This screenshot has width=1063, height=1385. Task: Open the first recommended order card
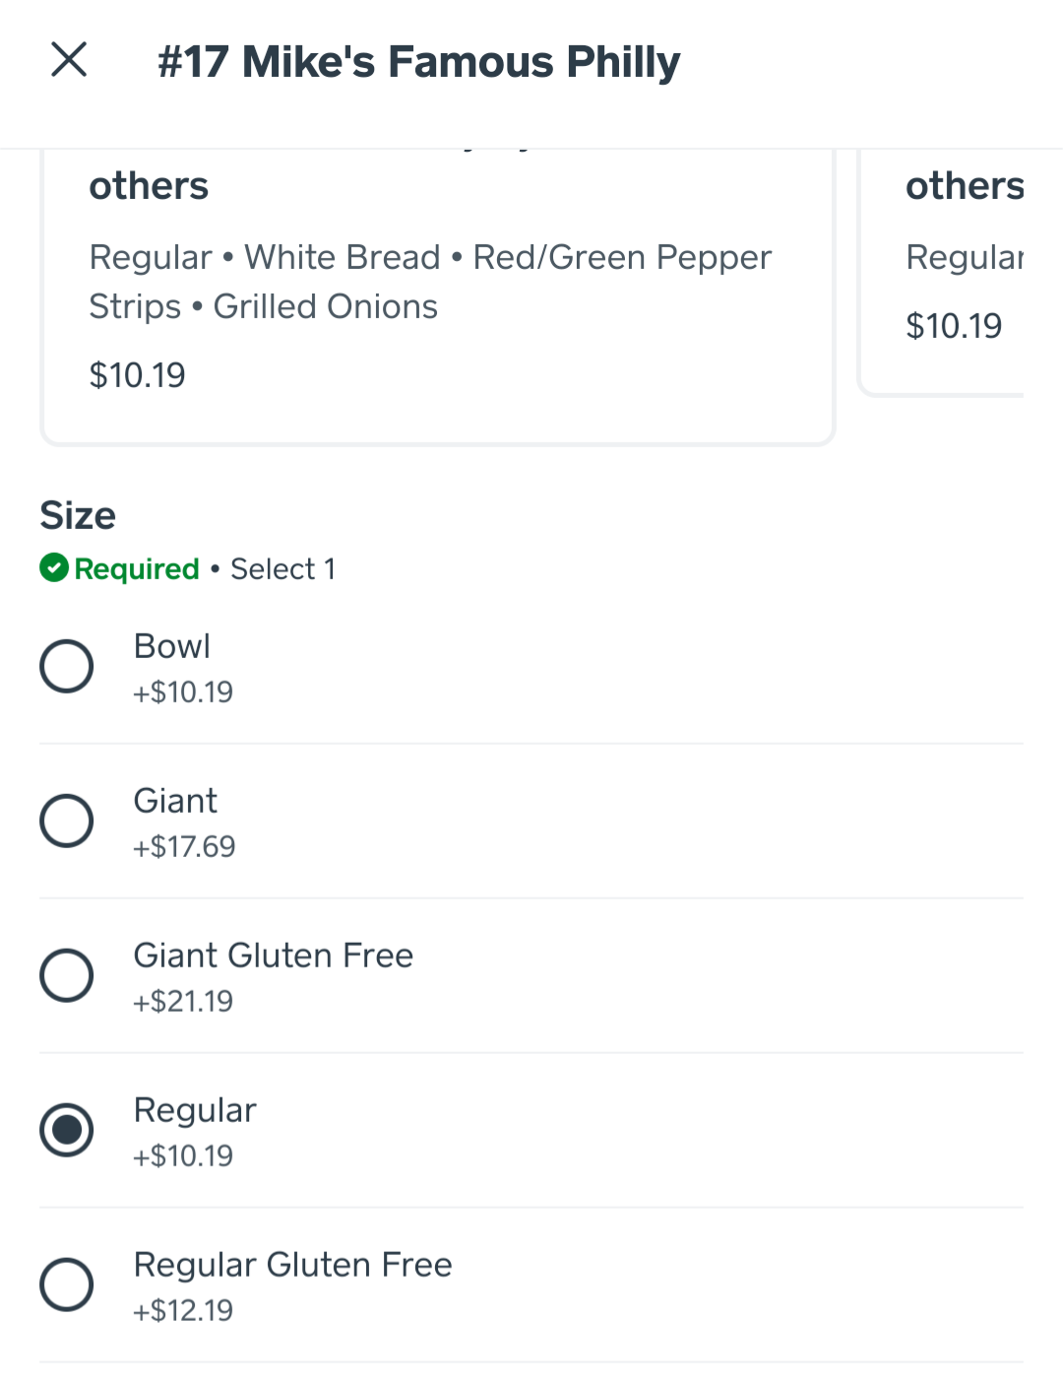[x=438, y=296]
